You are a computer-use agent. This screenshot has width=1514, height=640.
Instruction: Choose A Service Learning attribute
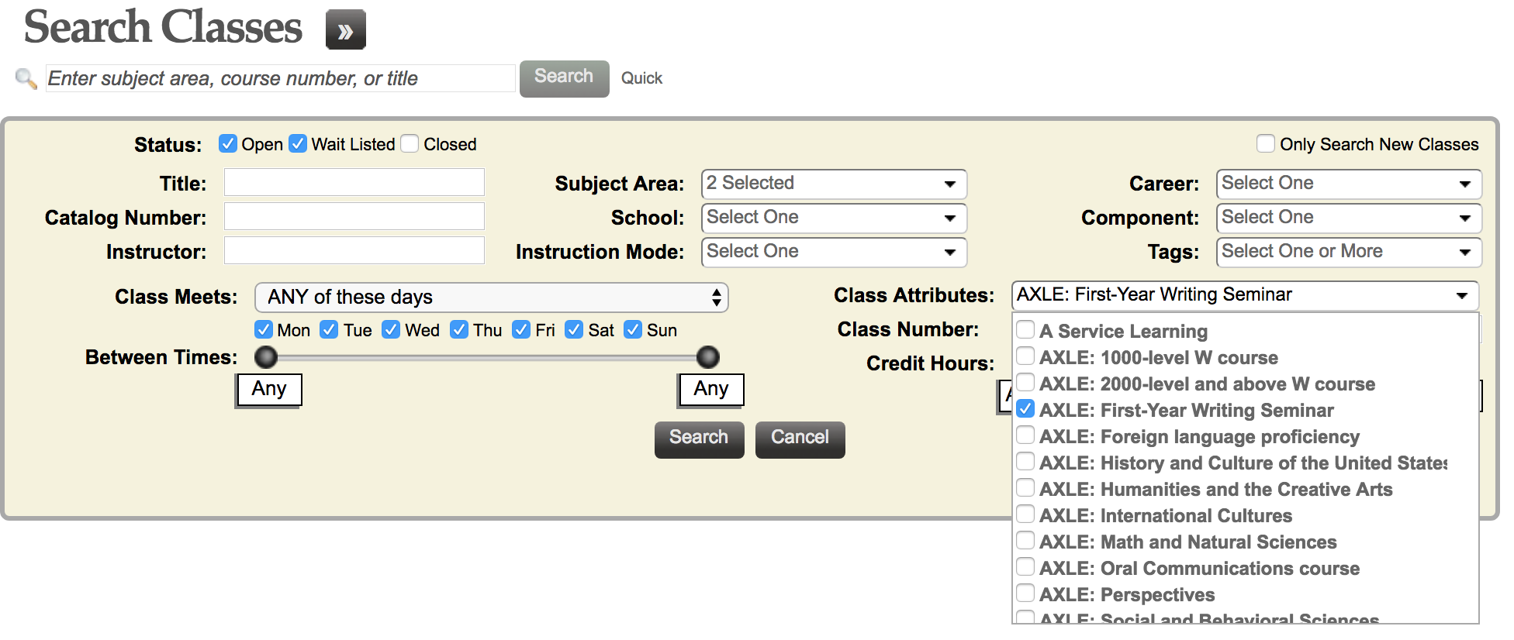tap(1025, 330)
